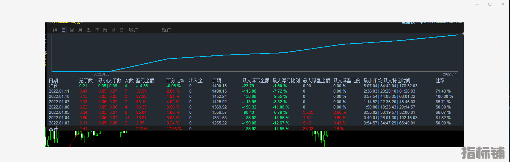The width and height of the screenshot is (510, 162).
Task: Click the 盈亏金额 column header
Action: 145,80
